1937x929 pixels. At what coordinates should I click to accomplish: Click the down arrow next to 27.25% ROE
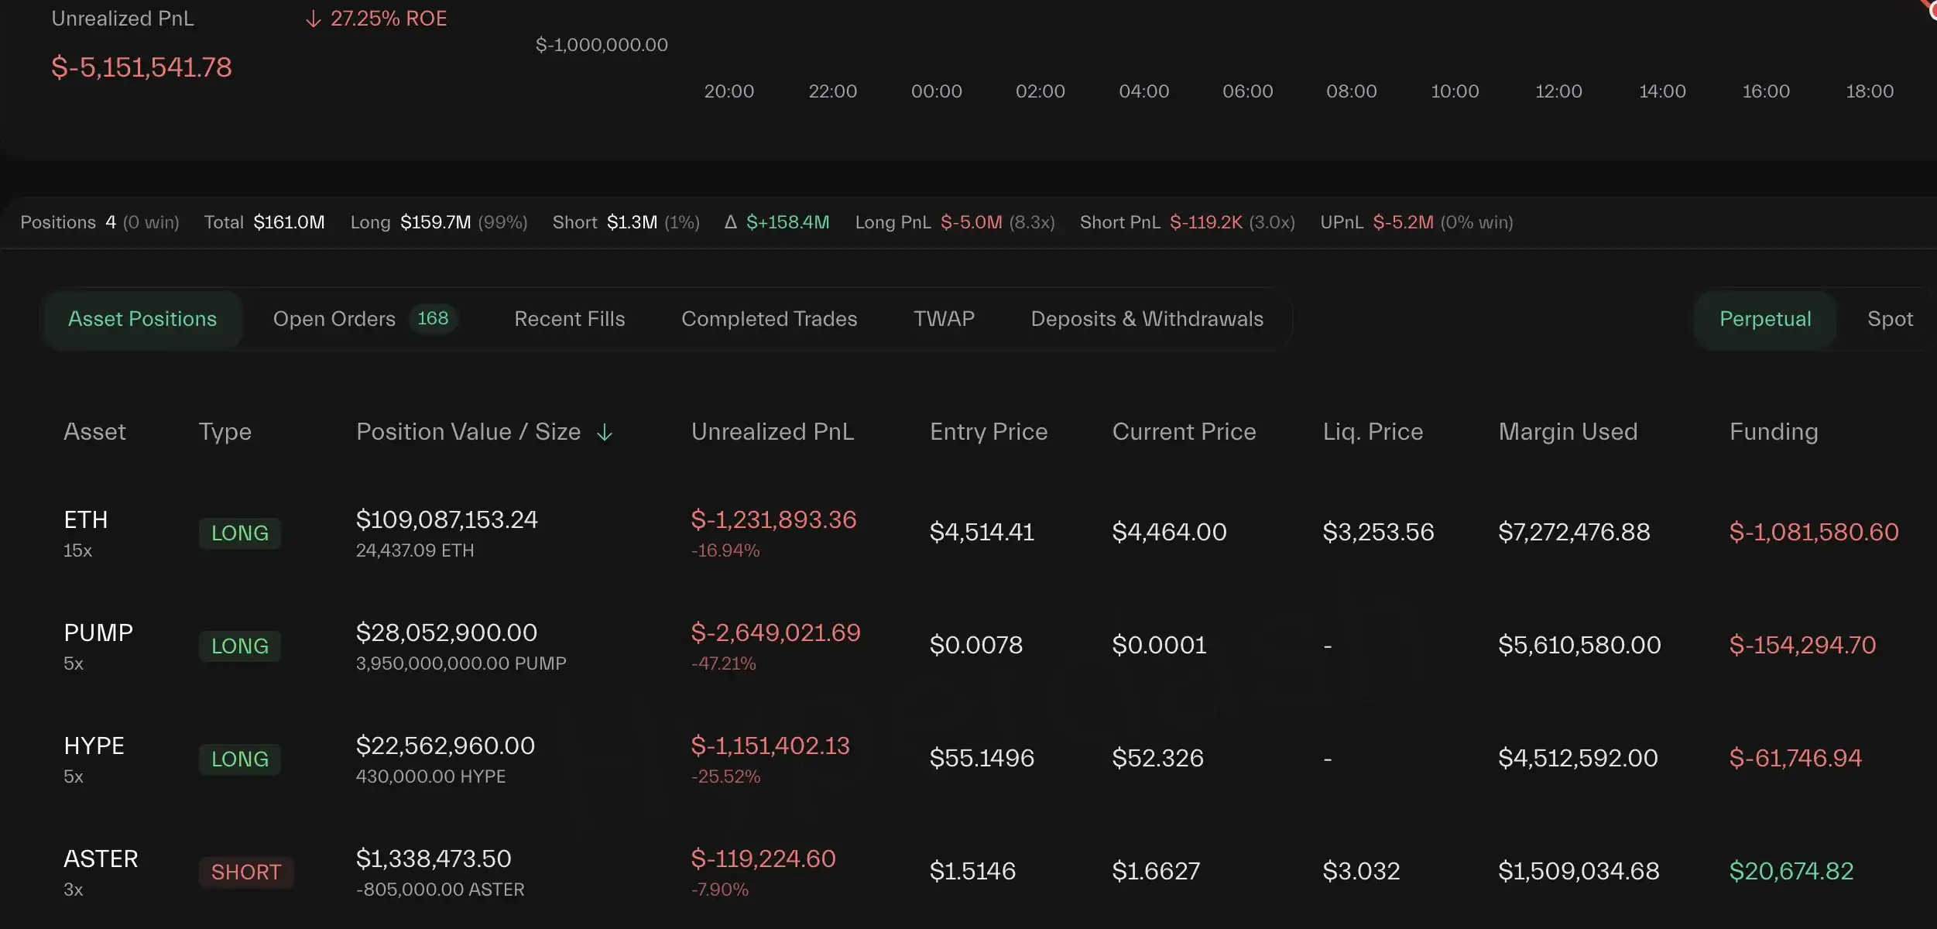(313, 19)
